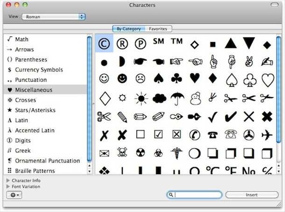Pick the black spade suit
285x212 pixels.
159,78
